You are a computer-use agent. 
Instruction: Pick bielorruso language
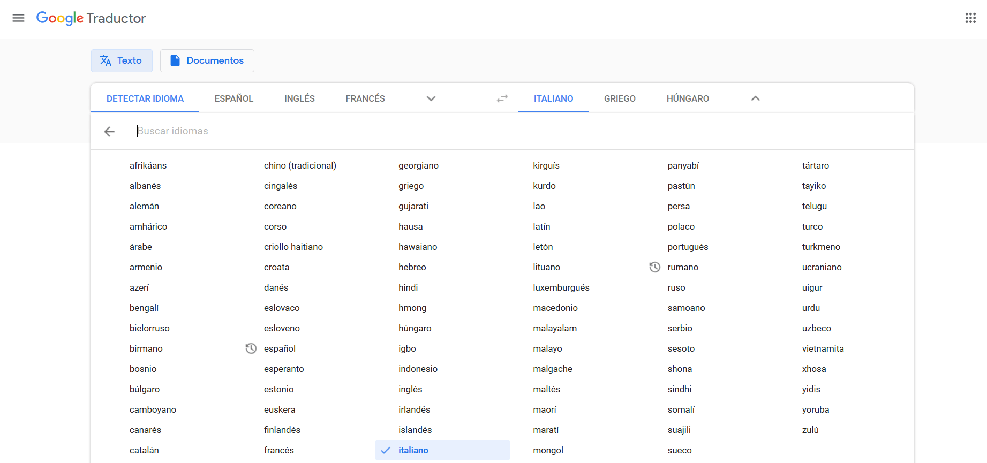click(149, 328)
